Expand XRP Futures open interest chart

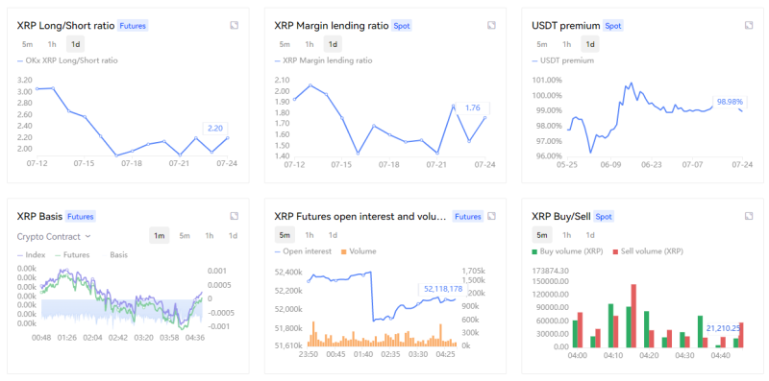491,216
